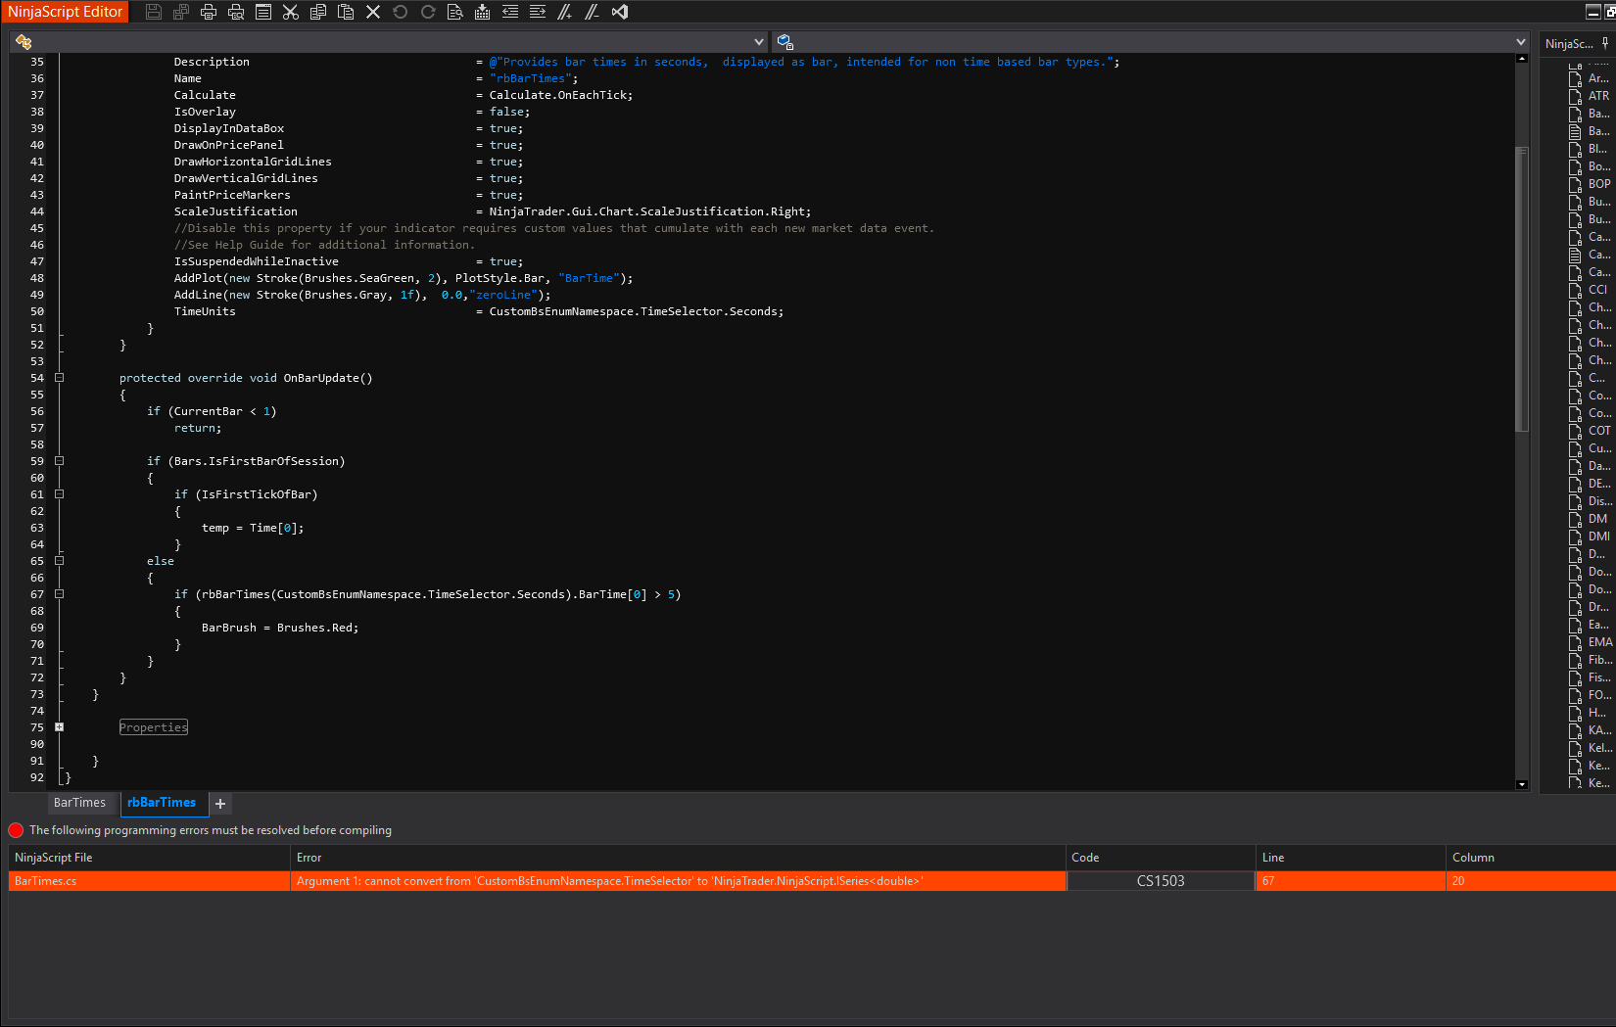
Task: Click the editor scrollbar up arrow
Action: (x=1522, y=59)
